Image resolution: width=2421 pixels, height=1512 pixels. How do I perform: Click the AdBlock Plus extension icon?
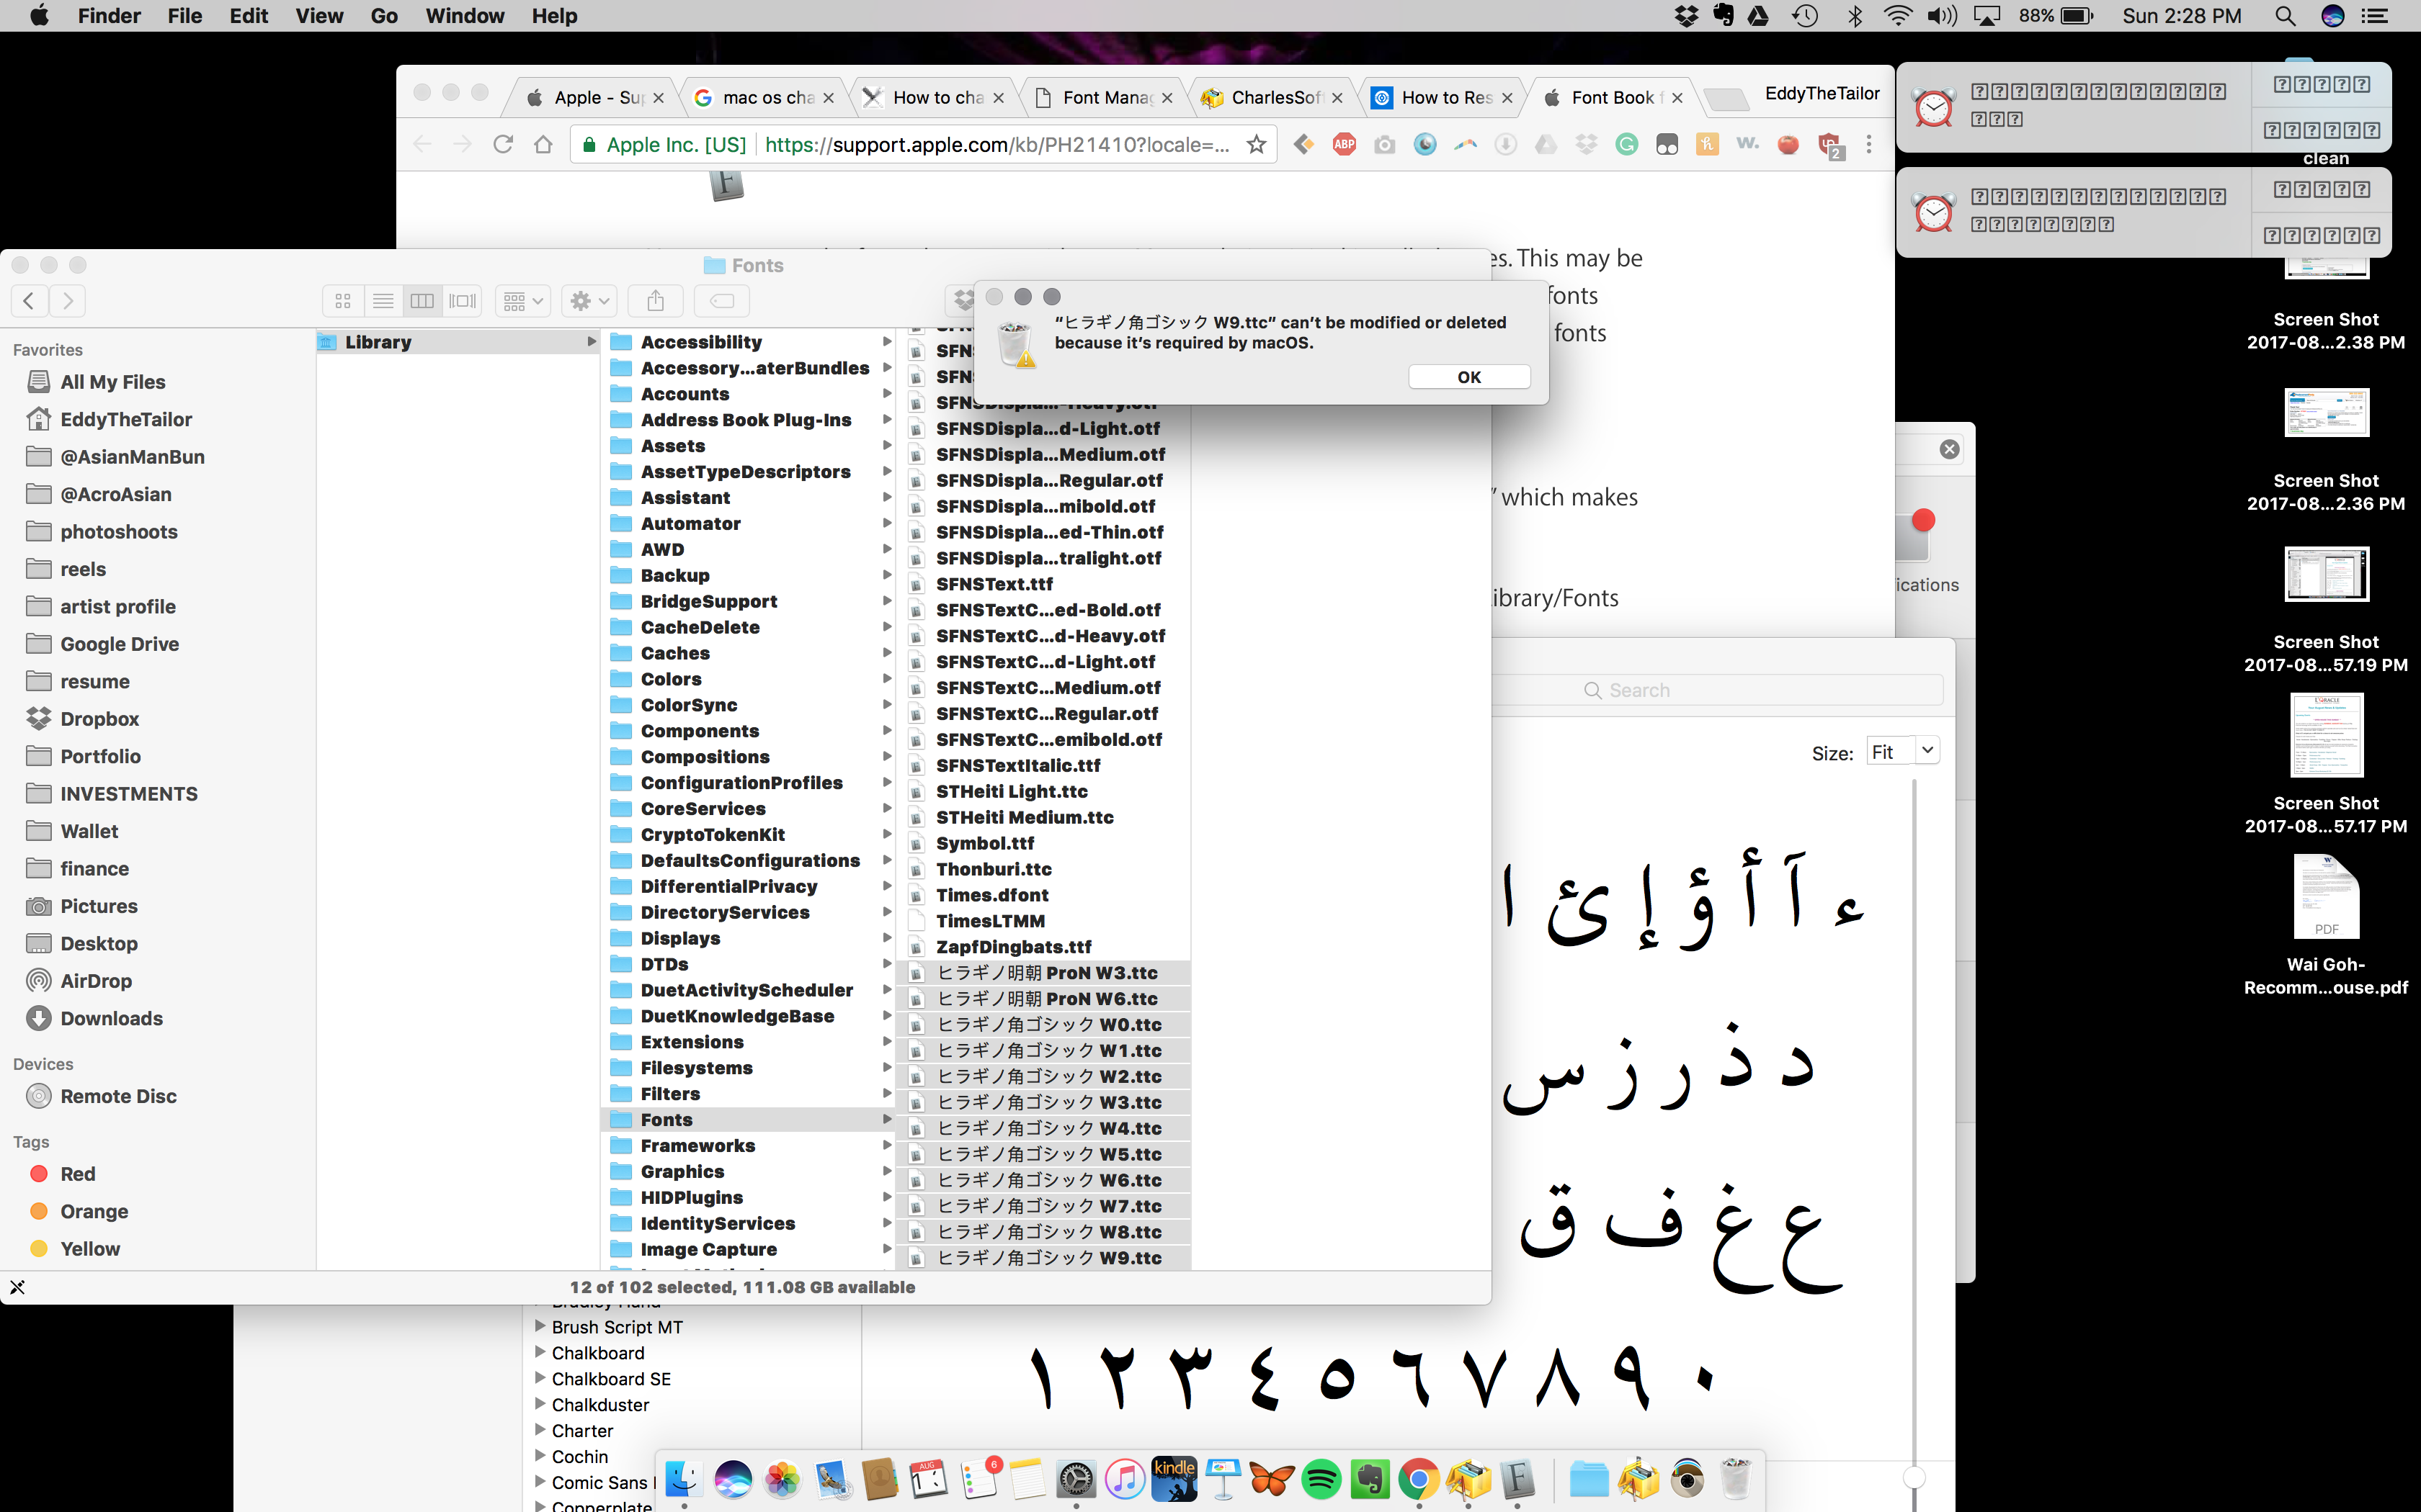[1344, 145]
